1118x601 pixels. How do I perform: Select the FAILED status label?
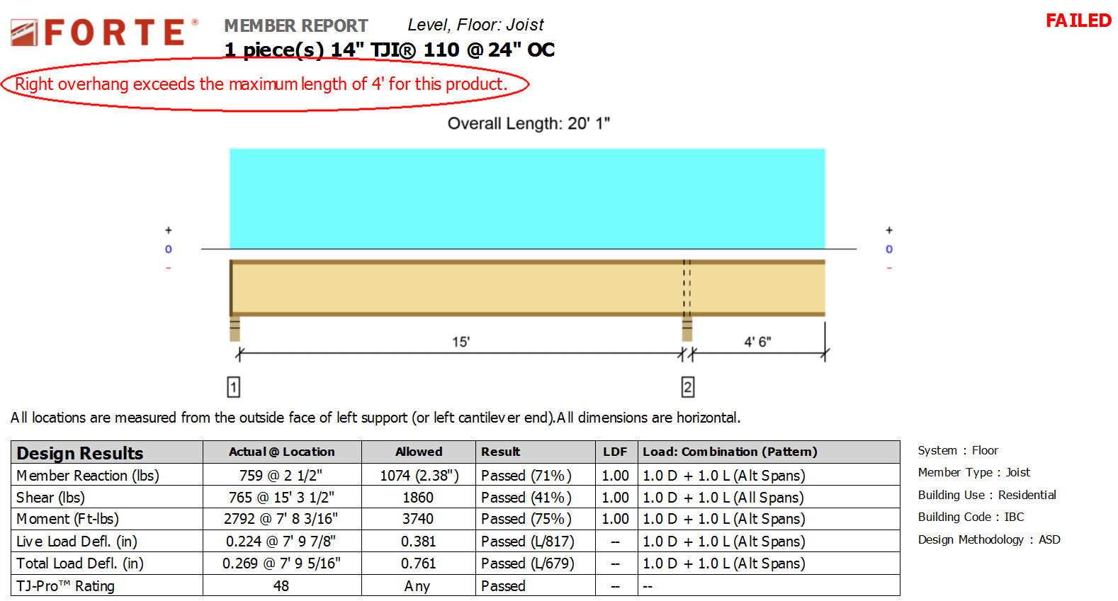[1078, 21]
